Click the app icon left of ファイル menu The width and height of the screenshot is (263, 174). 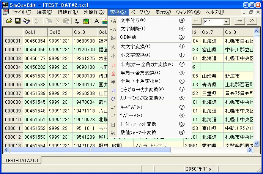[5, 12]
